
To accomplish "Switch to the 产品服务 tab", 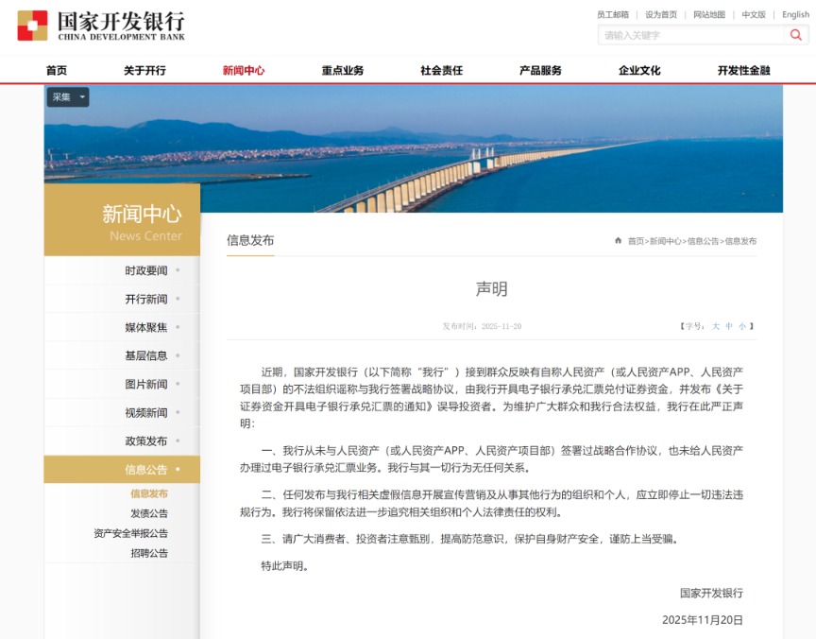I will tap(539, 70).
